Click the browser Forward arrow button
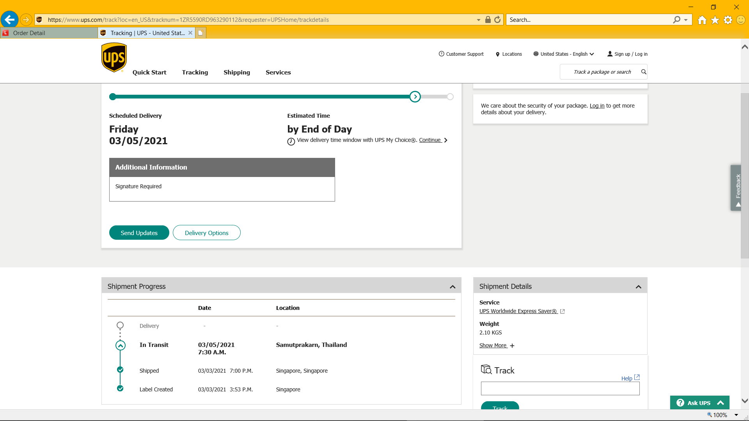Screen dimensions: 749x421 pos(26,19)
